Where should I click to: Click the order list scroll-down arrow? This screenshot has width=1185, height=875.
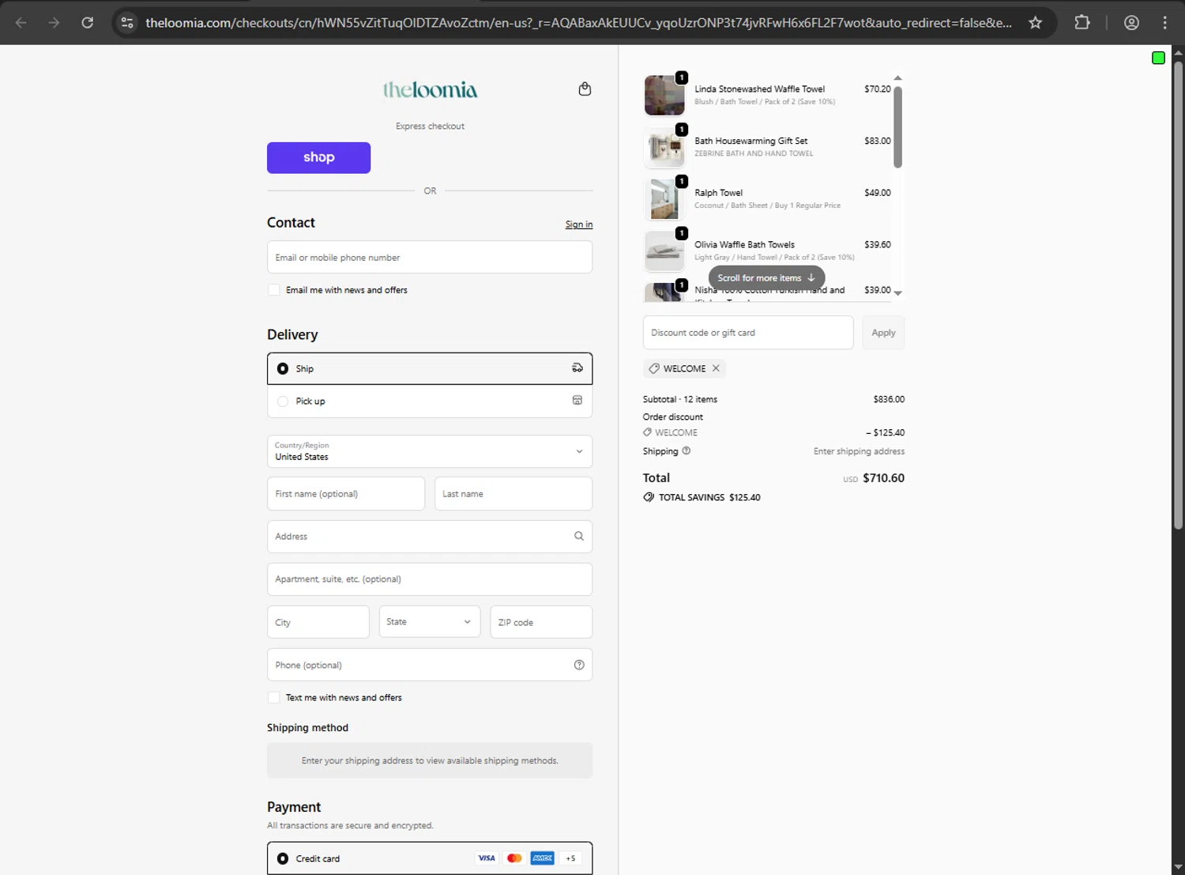tap(897, 293)
